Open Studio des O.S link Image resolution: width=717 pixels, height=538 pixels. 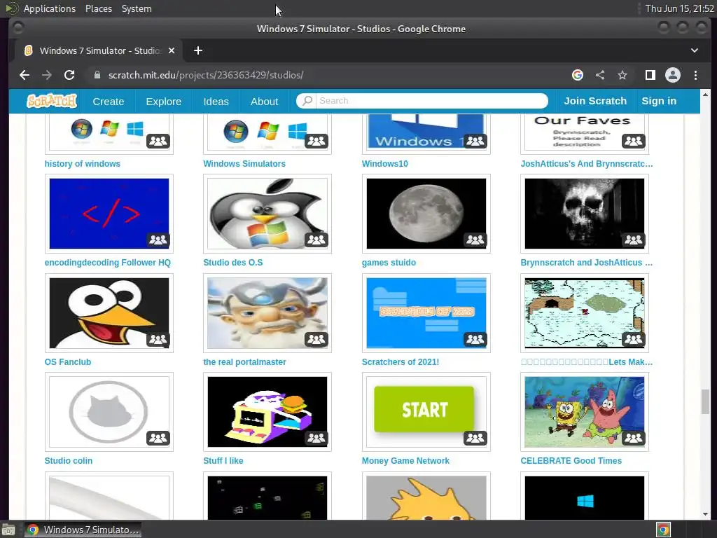click(x=232, y=263)
